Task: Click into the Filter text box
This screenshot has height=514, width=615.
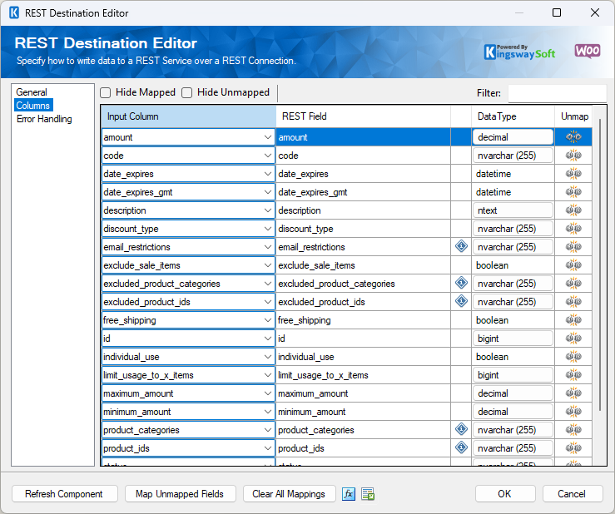Action: 557,93
